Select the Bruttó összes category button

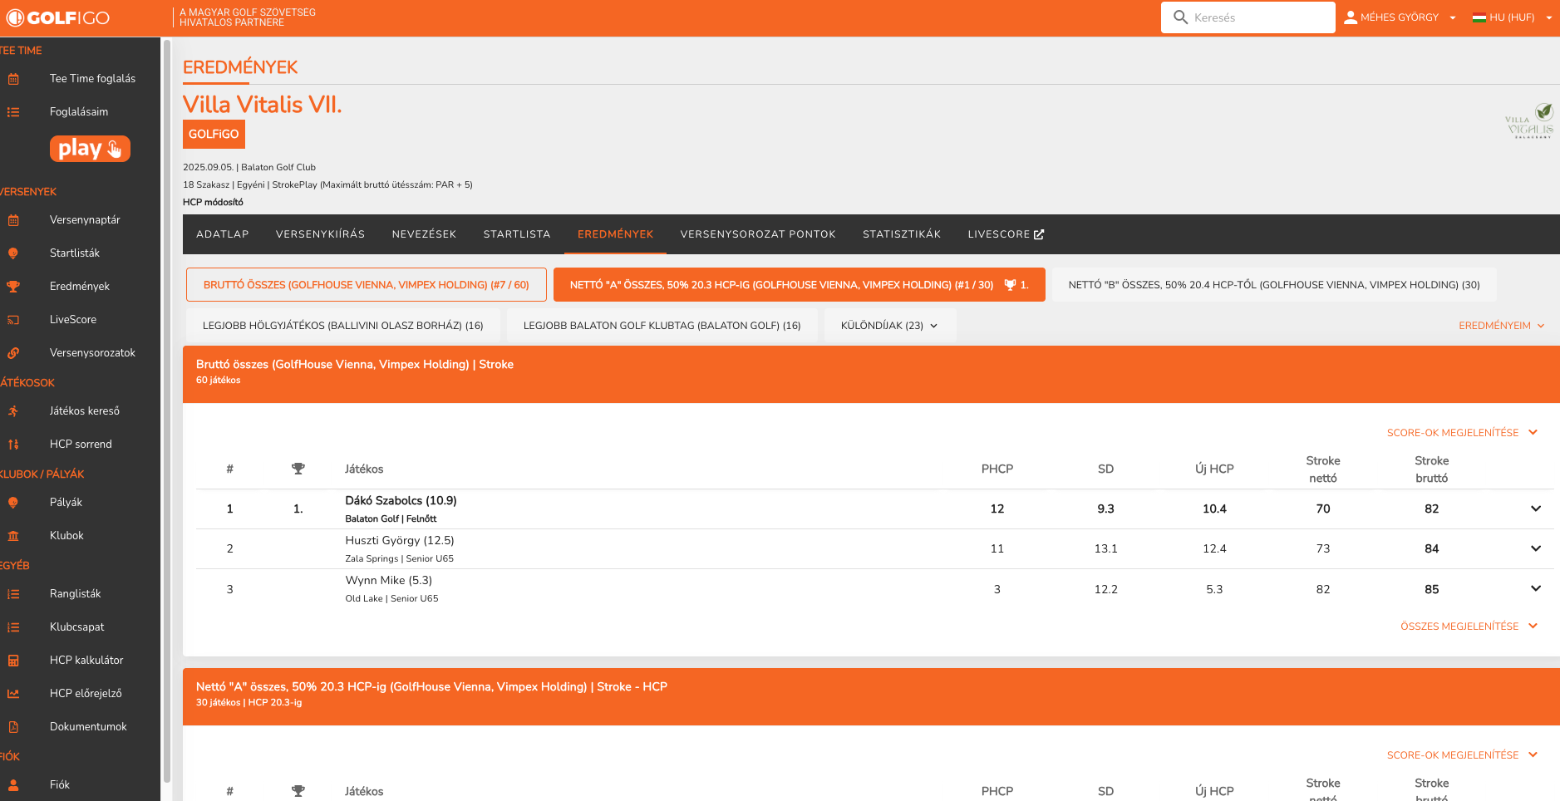367,285
